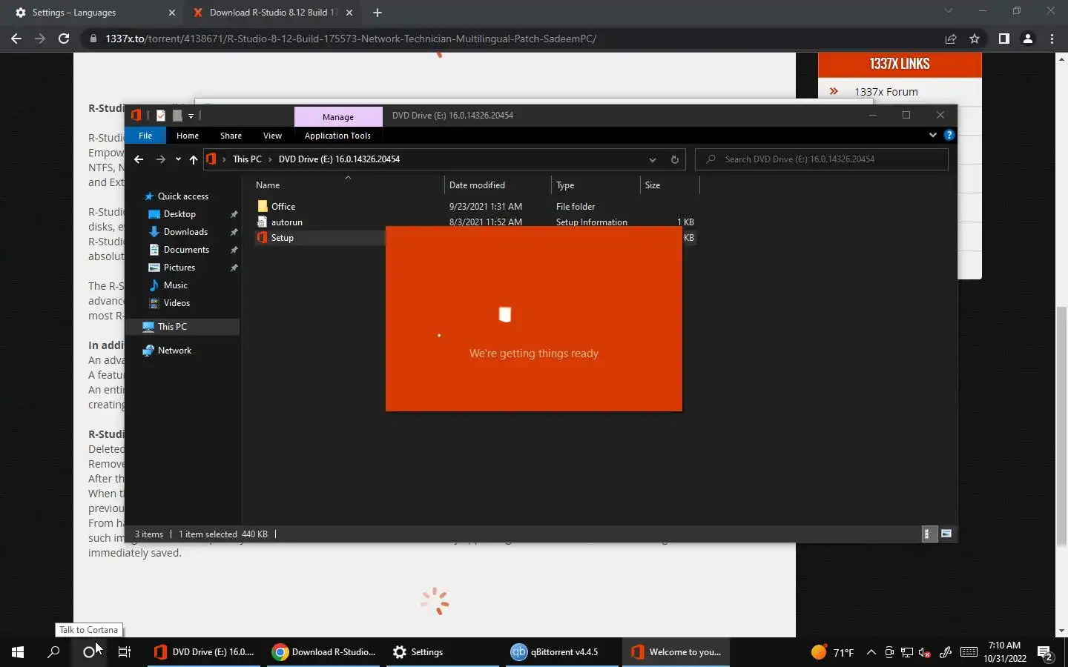1068x667 pixels.
Task: Sort files by the Type column header
Action: click(596, 185)
